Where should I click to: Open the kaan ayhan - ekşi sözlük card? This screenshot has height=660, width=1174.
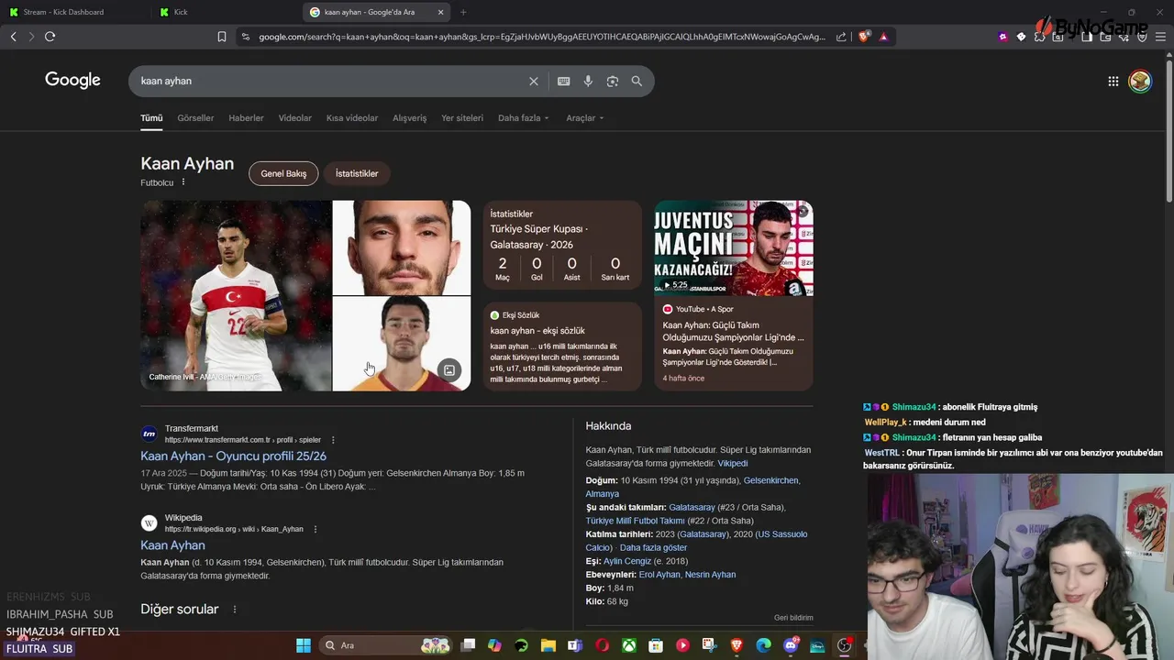click(562, 346)
